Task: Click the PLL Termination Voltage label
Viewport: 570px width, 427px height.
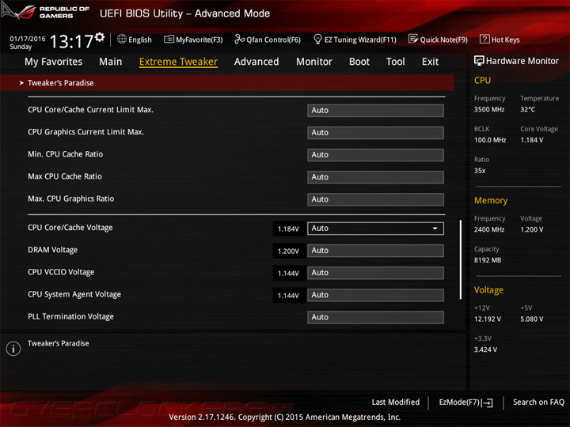Action: coord(71,316)
